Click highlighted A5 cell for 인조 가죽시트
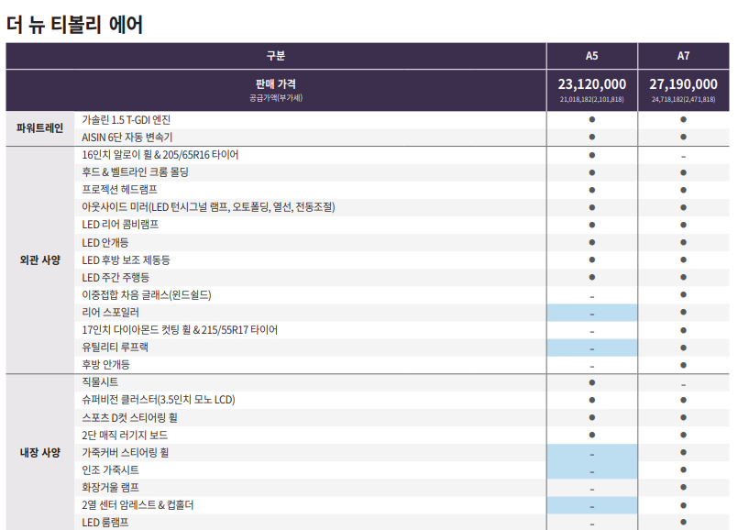Viewport: 738px width, 530px height. click(x=592, y=470)
